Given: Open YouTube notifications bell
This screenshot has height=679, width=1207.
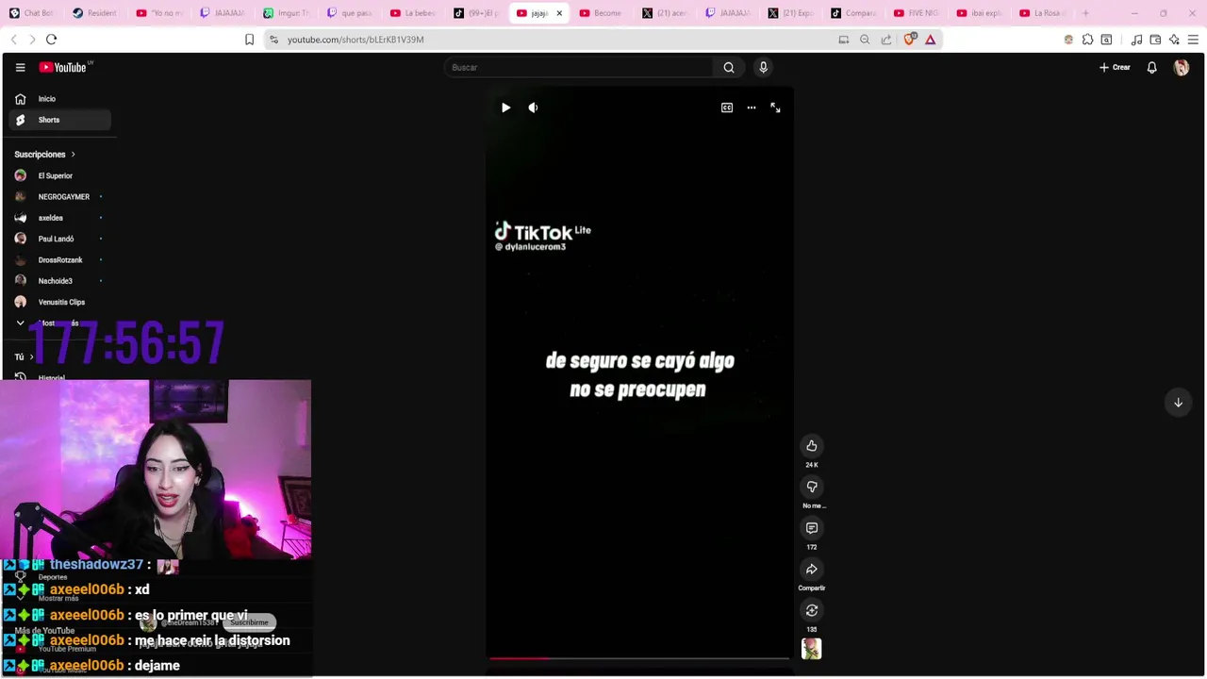Looking at the screenshot, I should click(1151, 67).
